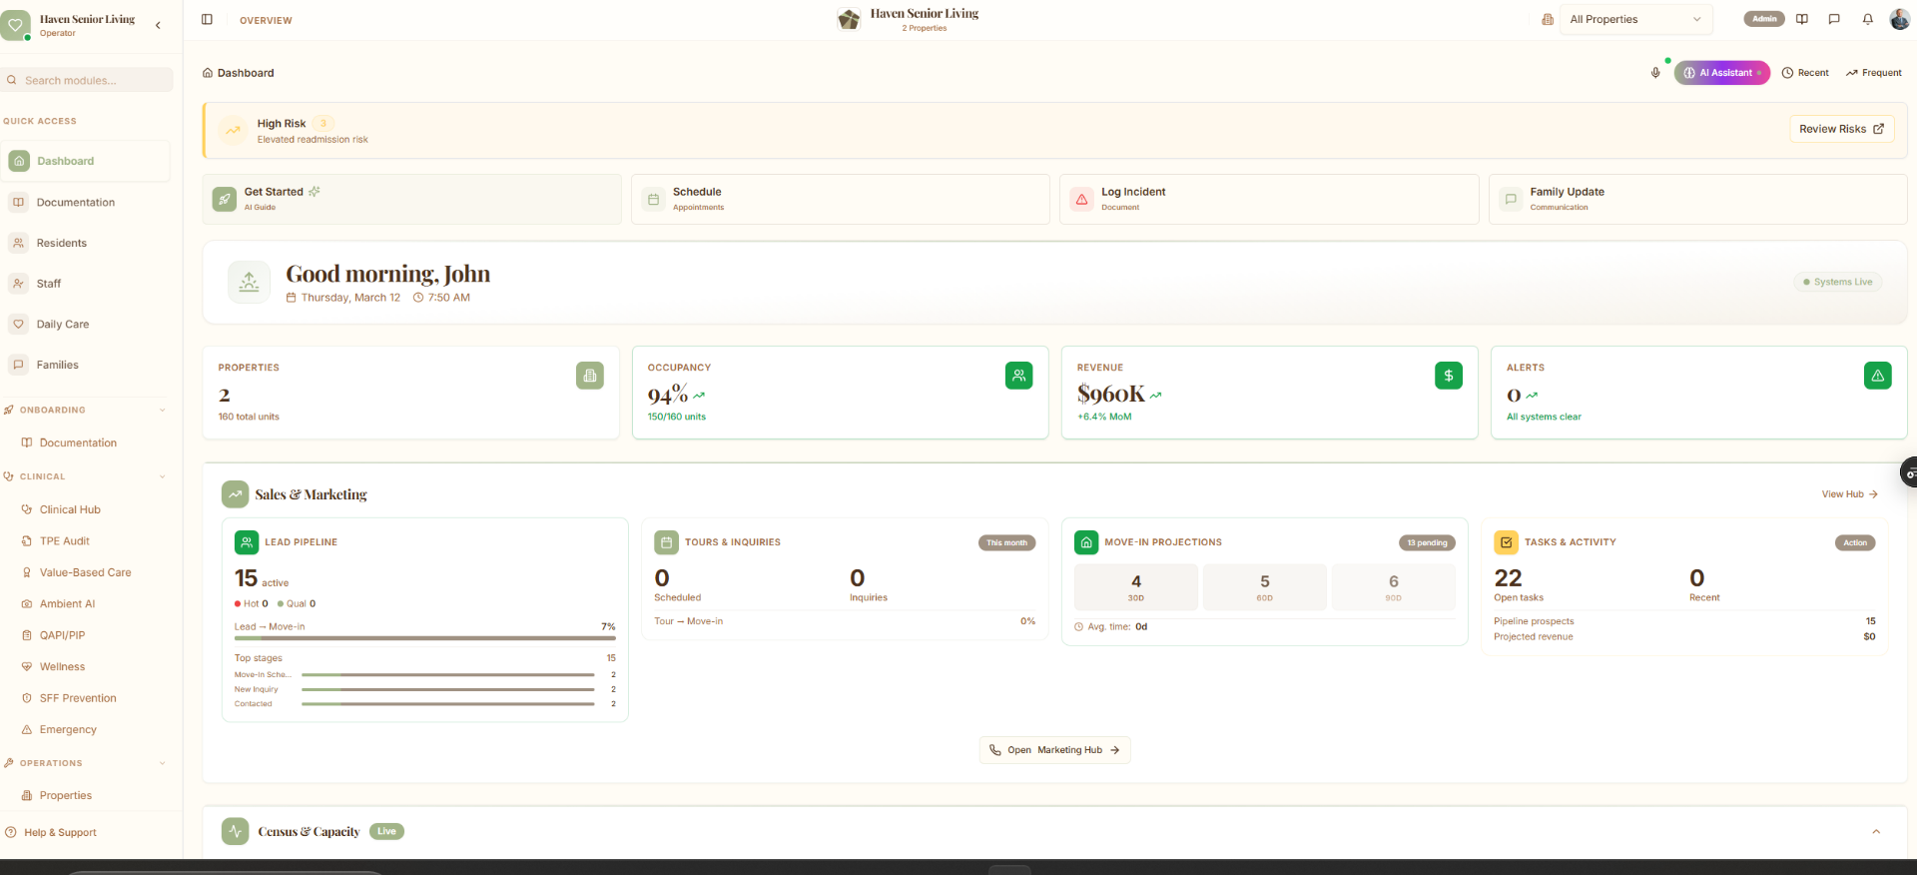The width and height of the screenshot is (1917, 875).
Task: Click the Review Risks button
Action: pyautogui.click(x=1841, y=129)
